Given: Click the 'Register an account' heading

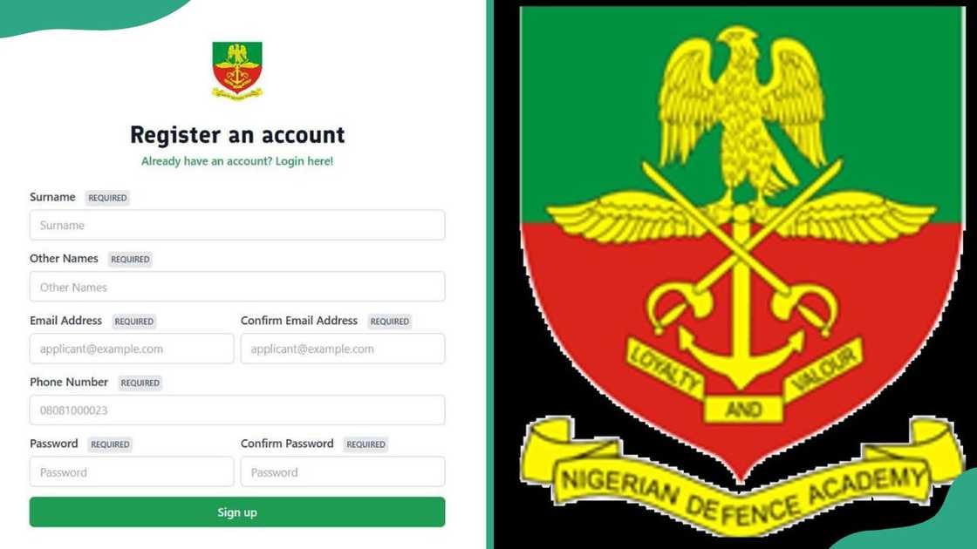Looking at the screenshot, I should tap(237, 134).
